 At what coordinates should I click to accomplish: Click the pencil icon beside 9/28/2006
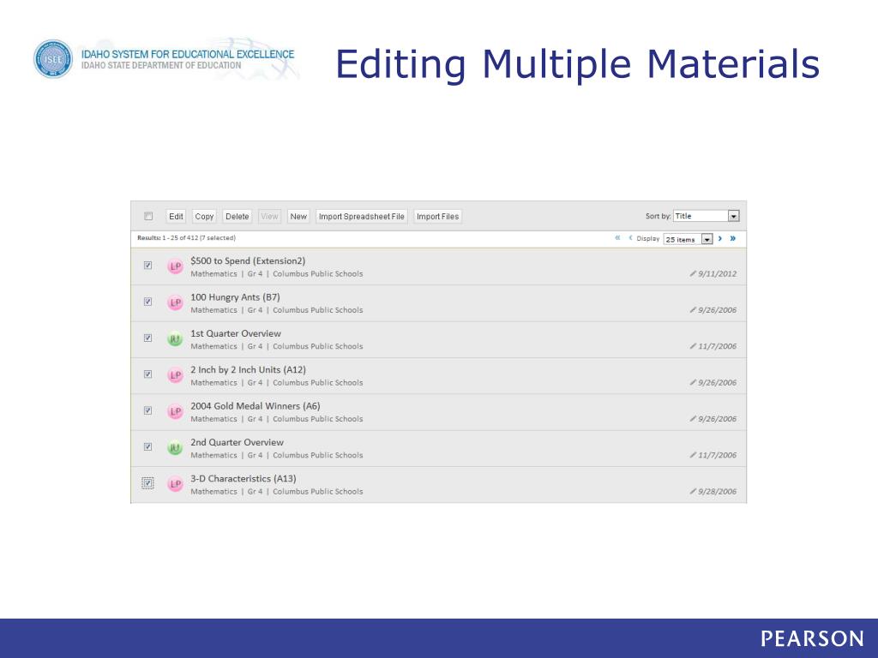pyautogui.click(x=693, y=491)
